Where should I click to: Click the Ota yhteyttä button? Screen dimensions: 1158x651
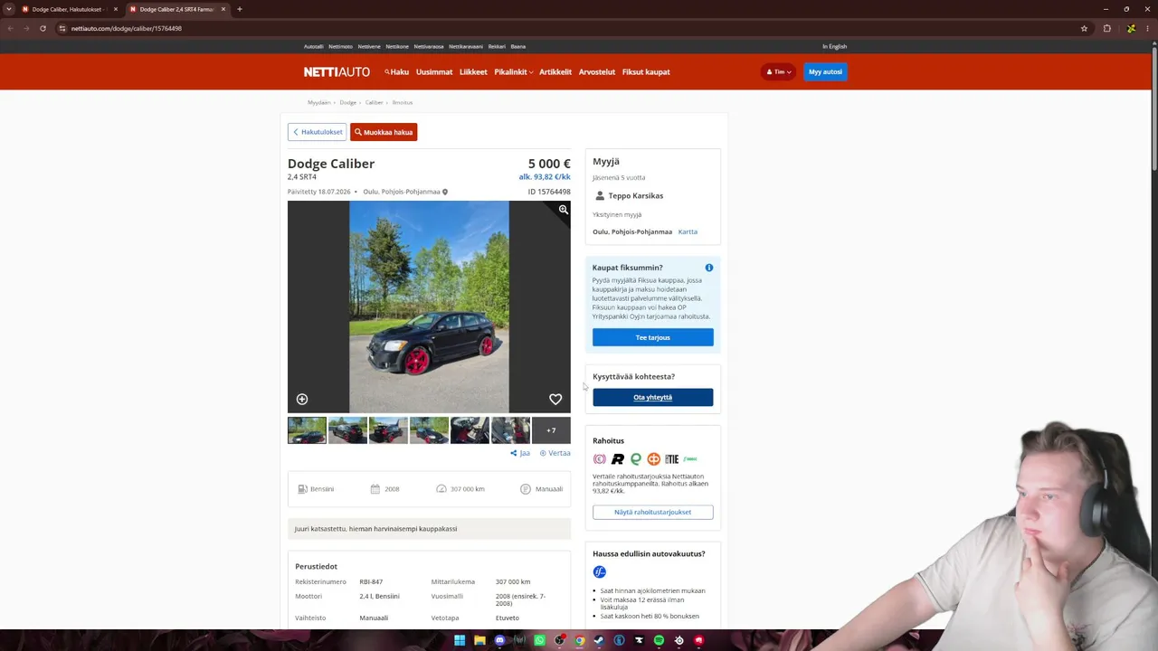pyautogui.click(x=653, y=397)
